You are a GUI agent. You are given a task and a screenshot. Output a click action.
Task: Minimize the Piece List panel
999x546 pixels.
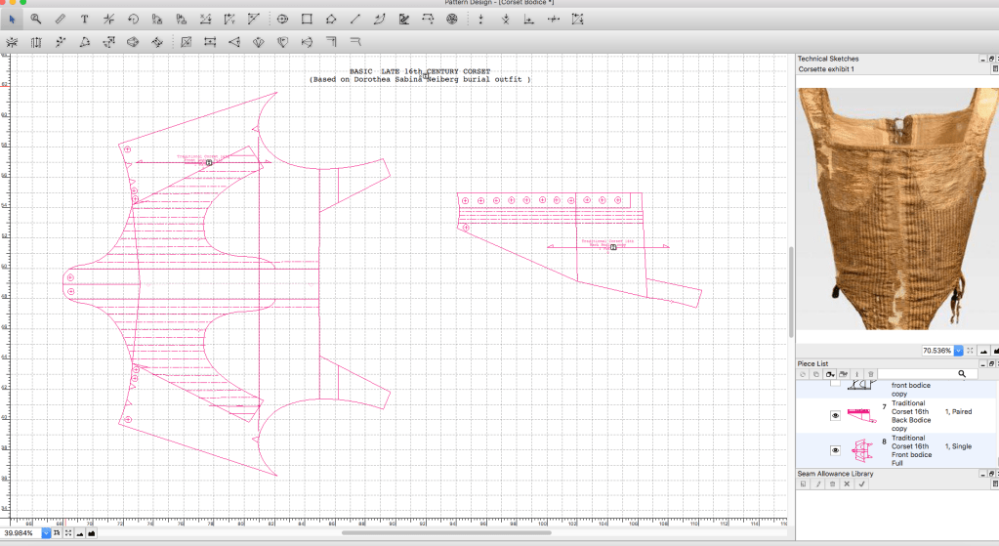pyautogui.click(x=982, y=363)
